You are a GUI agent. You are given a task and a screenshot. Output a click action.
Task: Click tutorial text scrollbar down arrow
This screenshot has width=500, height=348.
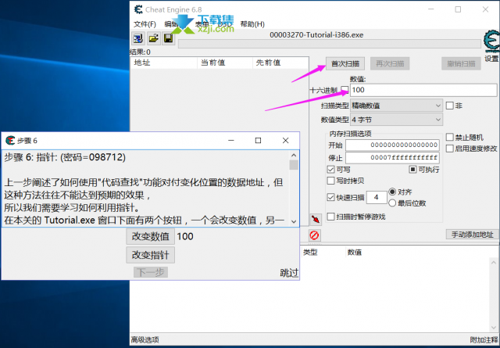coord(294,221)
